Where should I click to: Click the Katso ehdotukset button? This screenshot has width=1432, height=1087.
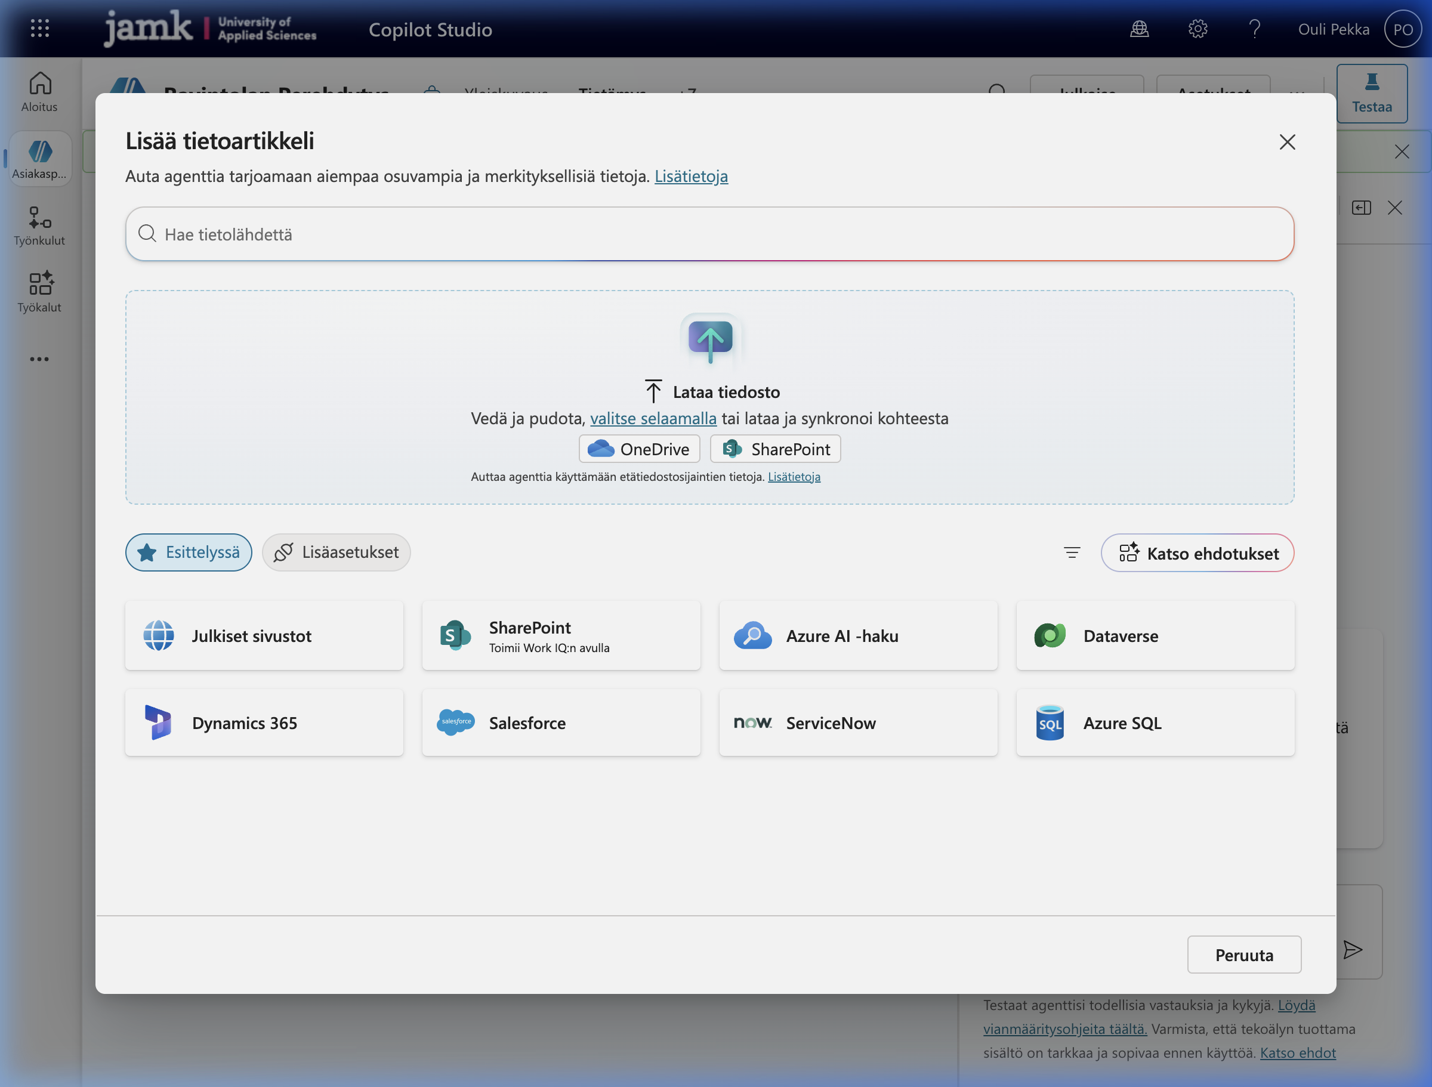pos(1197,553)
